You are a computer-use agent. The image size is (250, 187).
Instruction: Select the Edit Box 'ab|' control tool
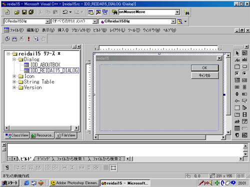(244, 60)
